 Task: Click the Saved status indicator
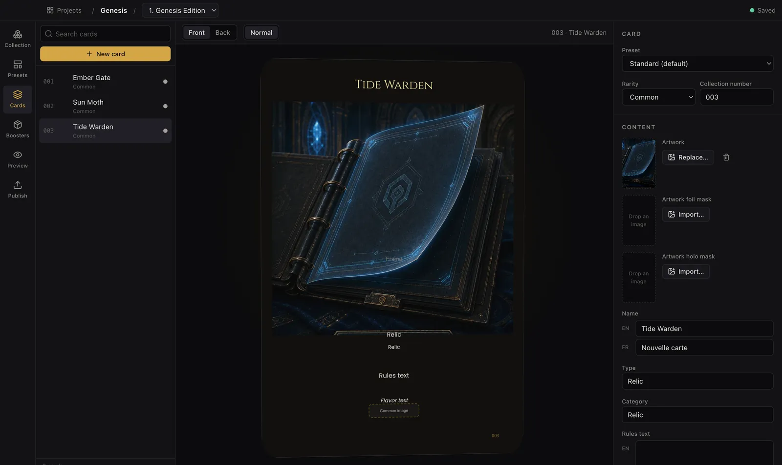[x=762, y=10]
